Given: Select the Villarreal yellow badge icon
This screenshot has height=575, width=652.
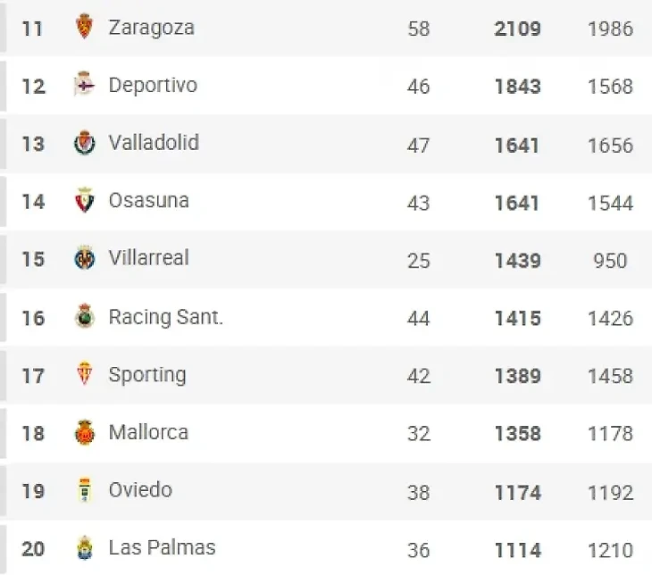Looking at the screenshot, I should (x=85, y=258).
